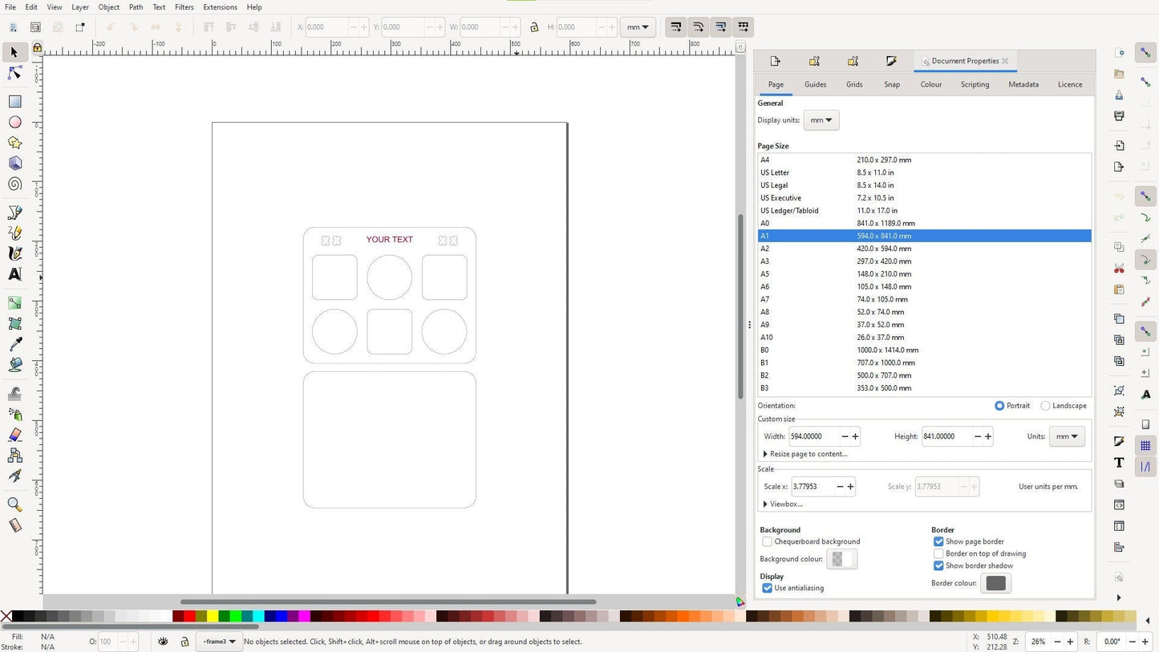Select the Ellipse tool
This screenshot has height=652, width=1159.
click(x=14, y=123)
